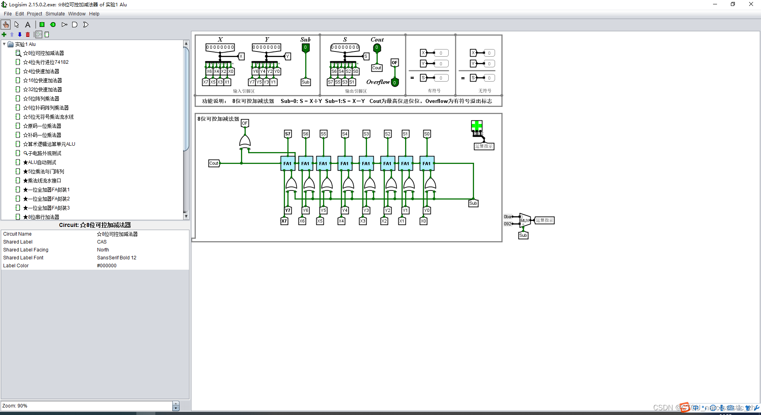This screenshot has width=761, height=415.
Task: Open the Window menu
Action: 76,14
